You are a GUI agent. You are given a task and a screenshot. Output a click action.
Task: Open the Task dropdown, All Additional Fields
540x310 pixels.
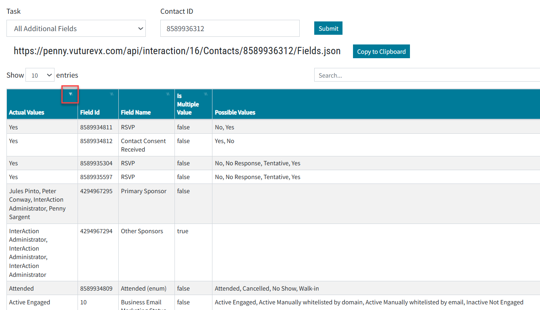click(76, 28)
